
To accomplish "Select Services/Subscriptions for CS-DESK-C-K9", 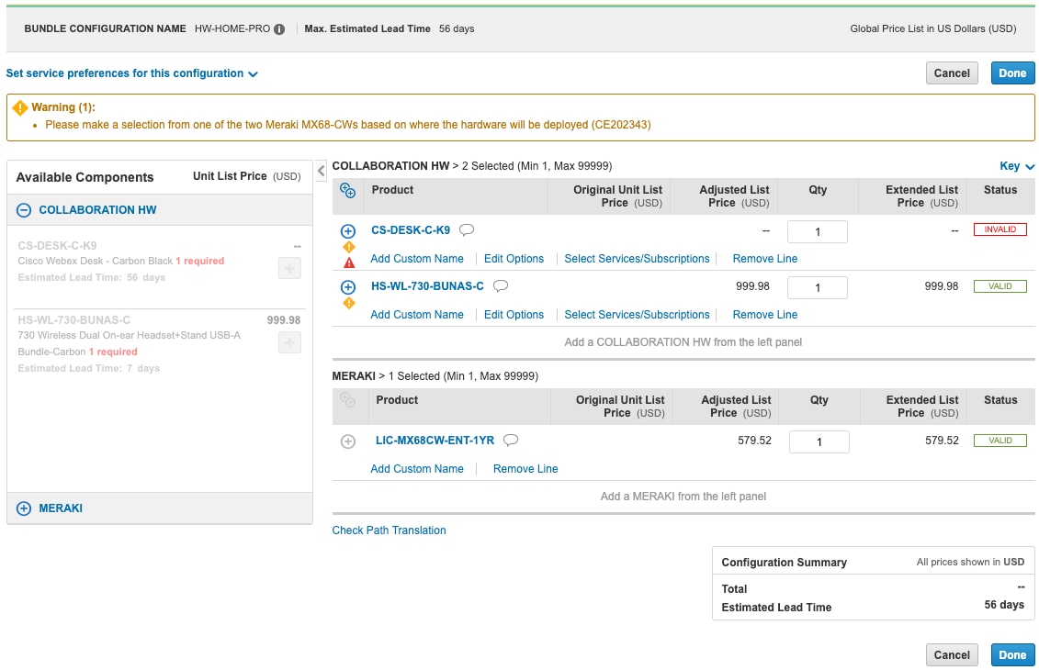I will (x=637, y=259).
